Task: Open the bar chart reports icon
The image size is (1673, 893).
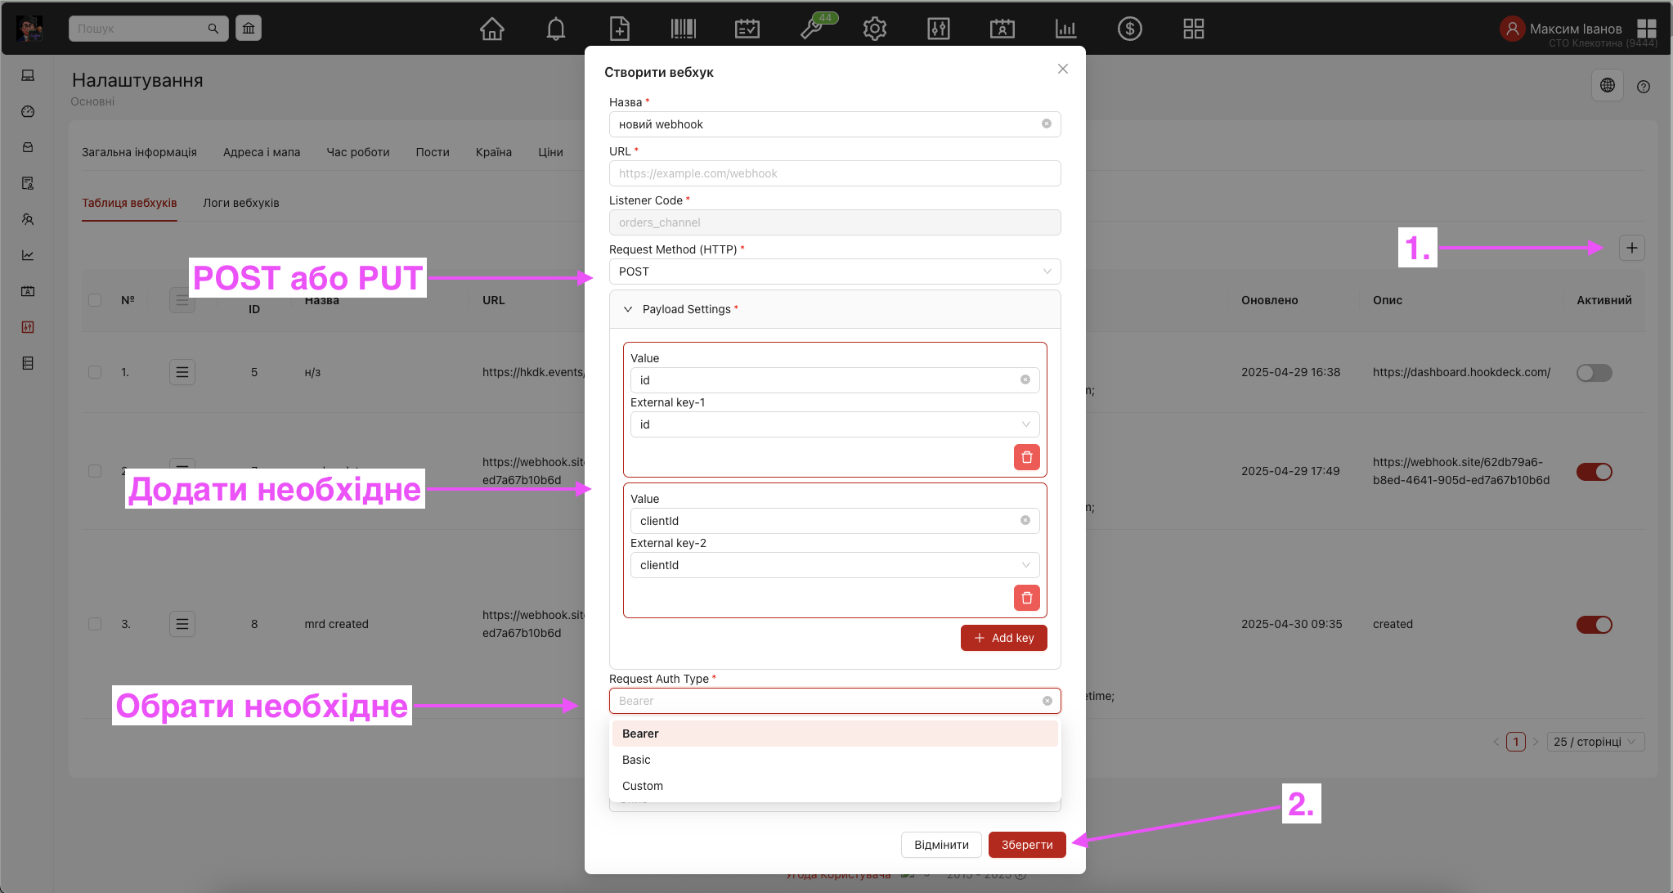Action: [x=1065, y=29]
